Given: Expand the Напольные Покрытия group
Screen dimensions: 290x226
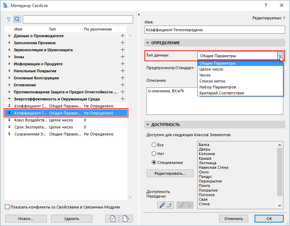Looking at the screenshot, I should [x=9, y=71].
